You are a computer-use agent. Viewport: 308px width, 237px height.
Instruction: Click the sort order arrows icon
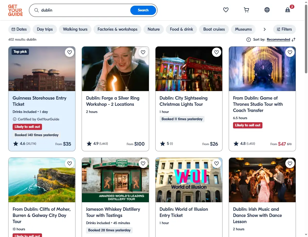[x=294, y=40]
